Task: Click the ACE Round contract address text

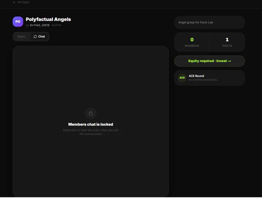Action: (203, 80)
